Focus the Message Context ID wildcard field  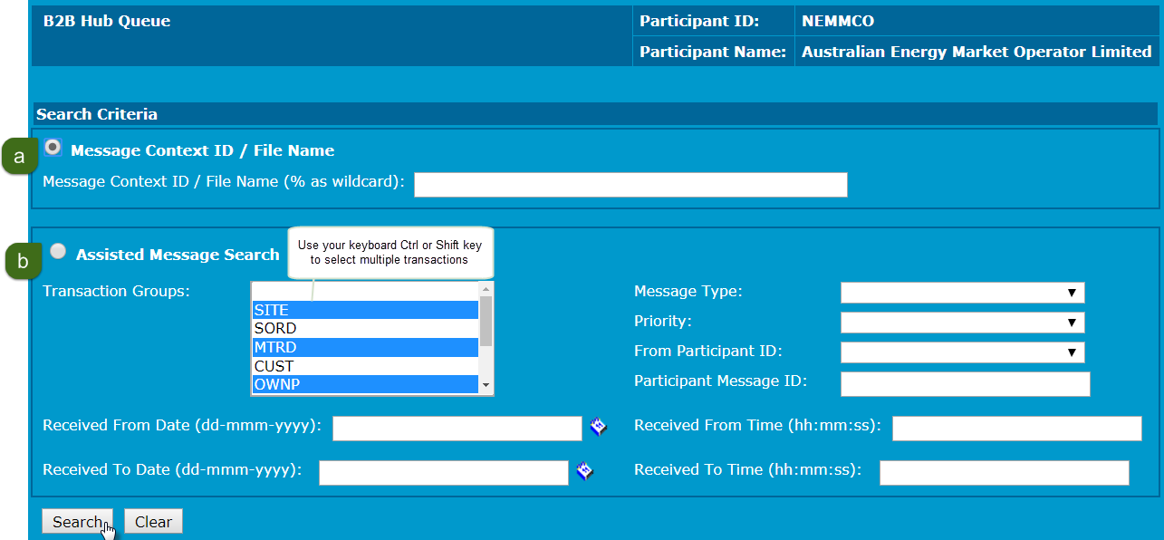630,185
